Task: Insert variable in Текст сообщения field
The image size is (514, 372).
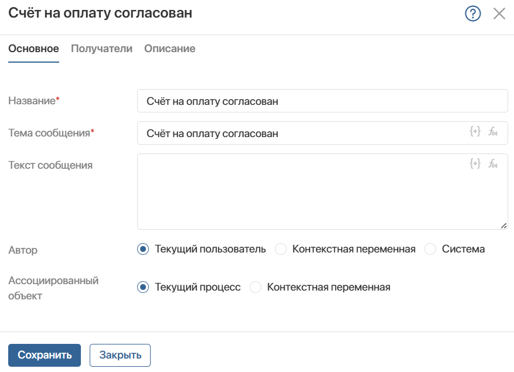Action: pyautogui.click(x=475, y=163)
